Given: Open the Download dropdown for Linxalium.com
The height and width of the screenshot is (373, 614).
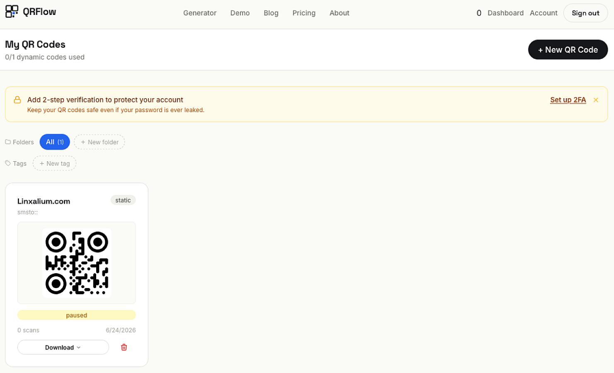Looking at the screenshot, I should 63,347.
